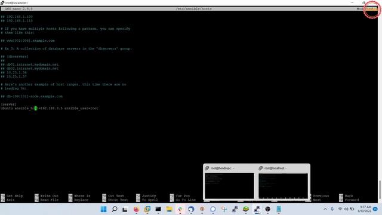
Task: Open the VirtualBox taskbar icon
Action: 147,209
